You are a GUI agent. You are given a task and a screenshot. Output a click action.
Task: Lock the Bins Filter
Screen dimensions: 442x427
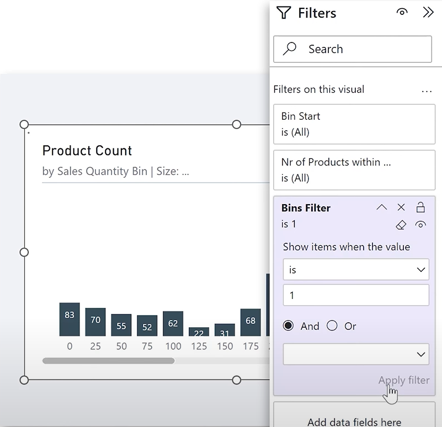coord(420,207)
